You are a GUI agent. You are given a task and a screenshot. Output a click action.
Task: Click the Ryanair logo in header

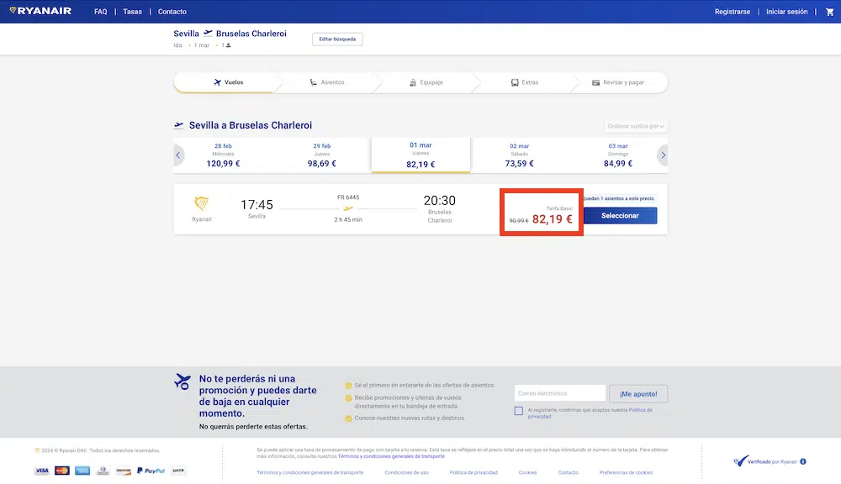point(40,11)
